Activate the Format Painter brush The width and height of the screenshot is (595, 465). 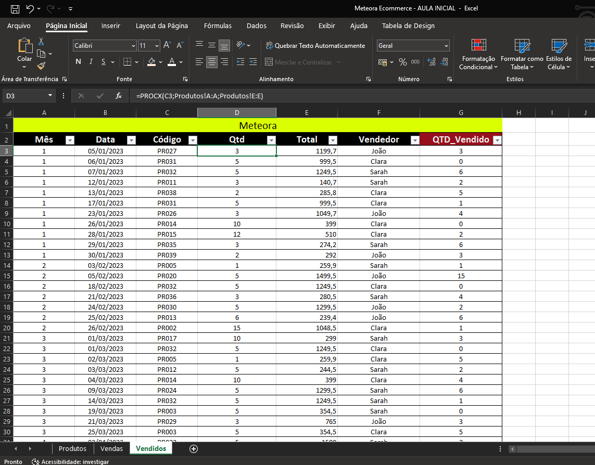click(41, 66)
